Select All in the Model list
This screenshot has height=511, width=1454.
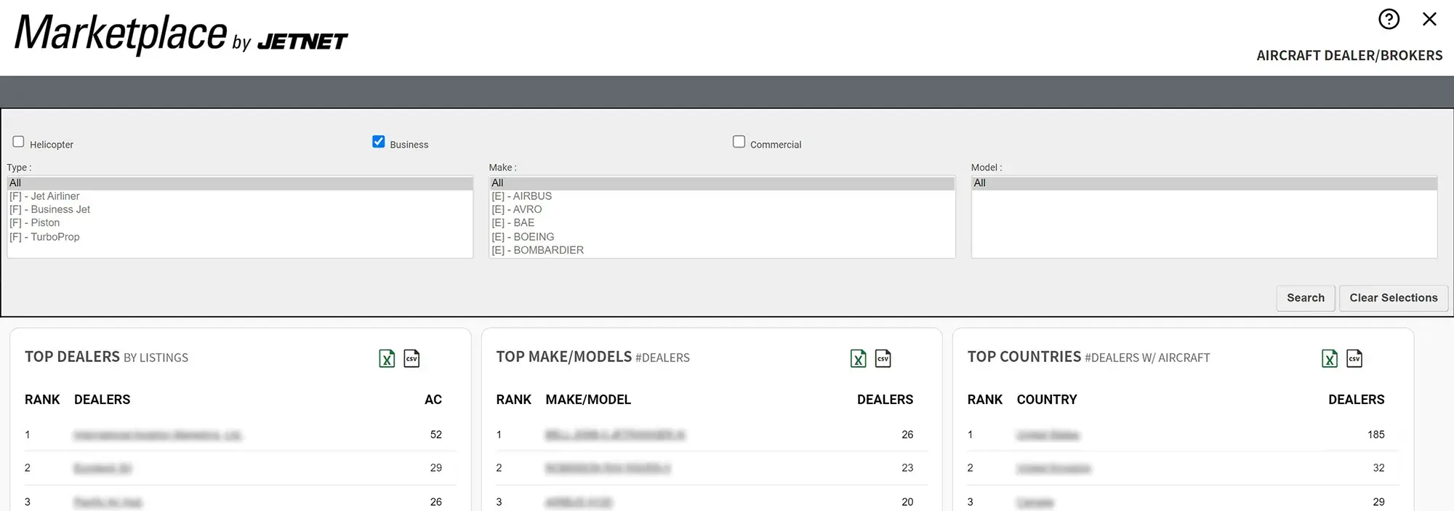coord(980,183)
